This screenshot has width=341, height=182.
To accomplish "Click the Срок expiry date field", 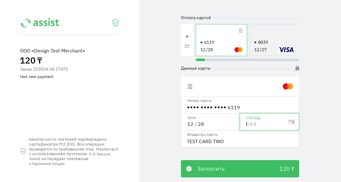I will coord(211,124).
